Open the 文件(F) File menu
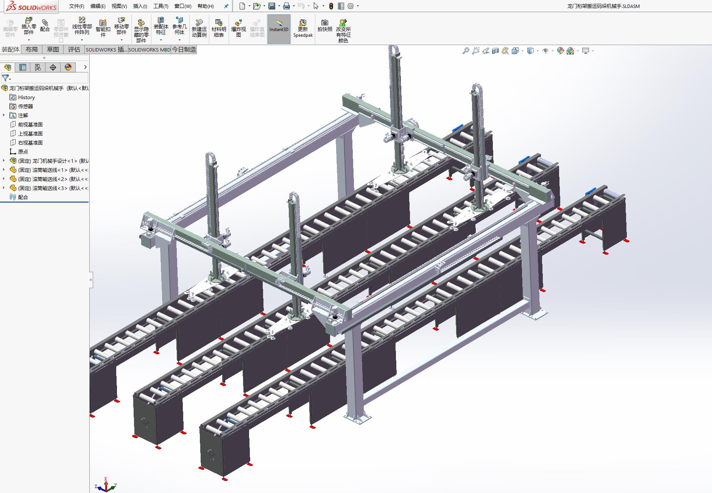The image size is (712, 493). click(77, 6)
